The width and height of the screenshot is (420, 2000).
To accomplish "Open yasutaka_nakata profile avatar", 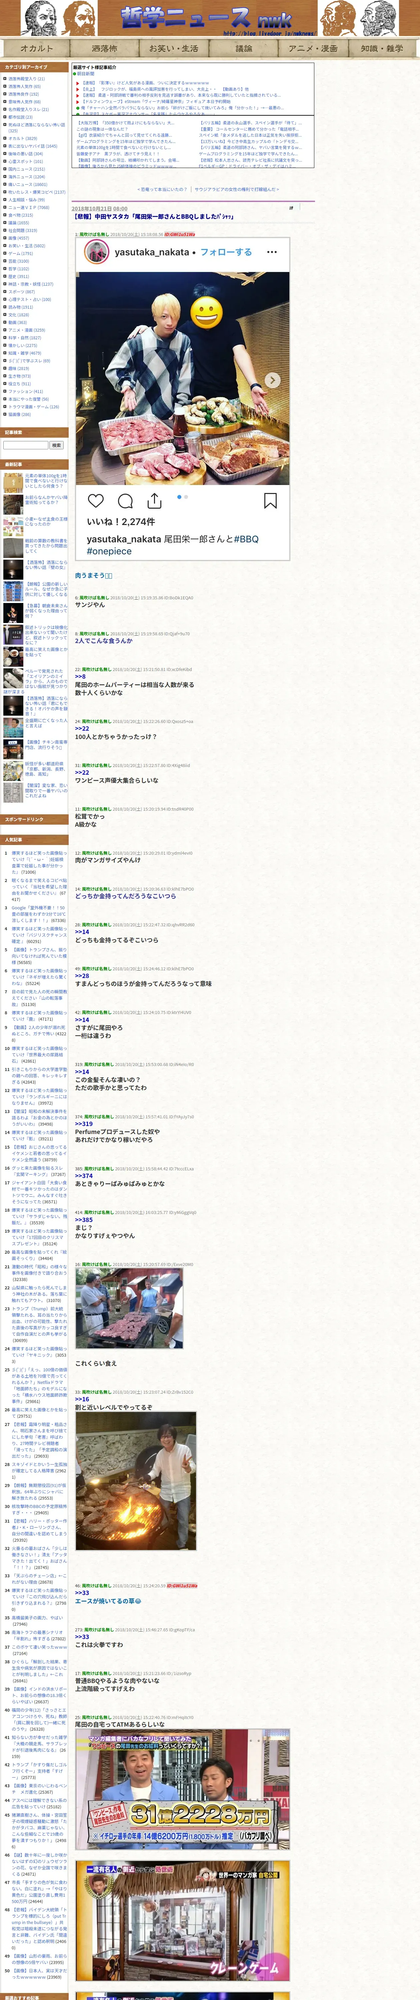I will pyautogui.click(x=96, y=252).
